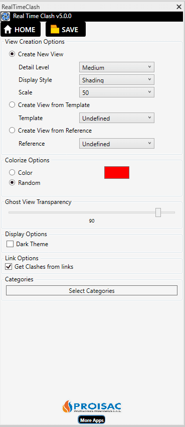Click the Select Categories button
The width and height of the screenshot is (185, 427).
(x=92, y=290)
